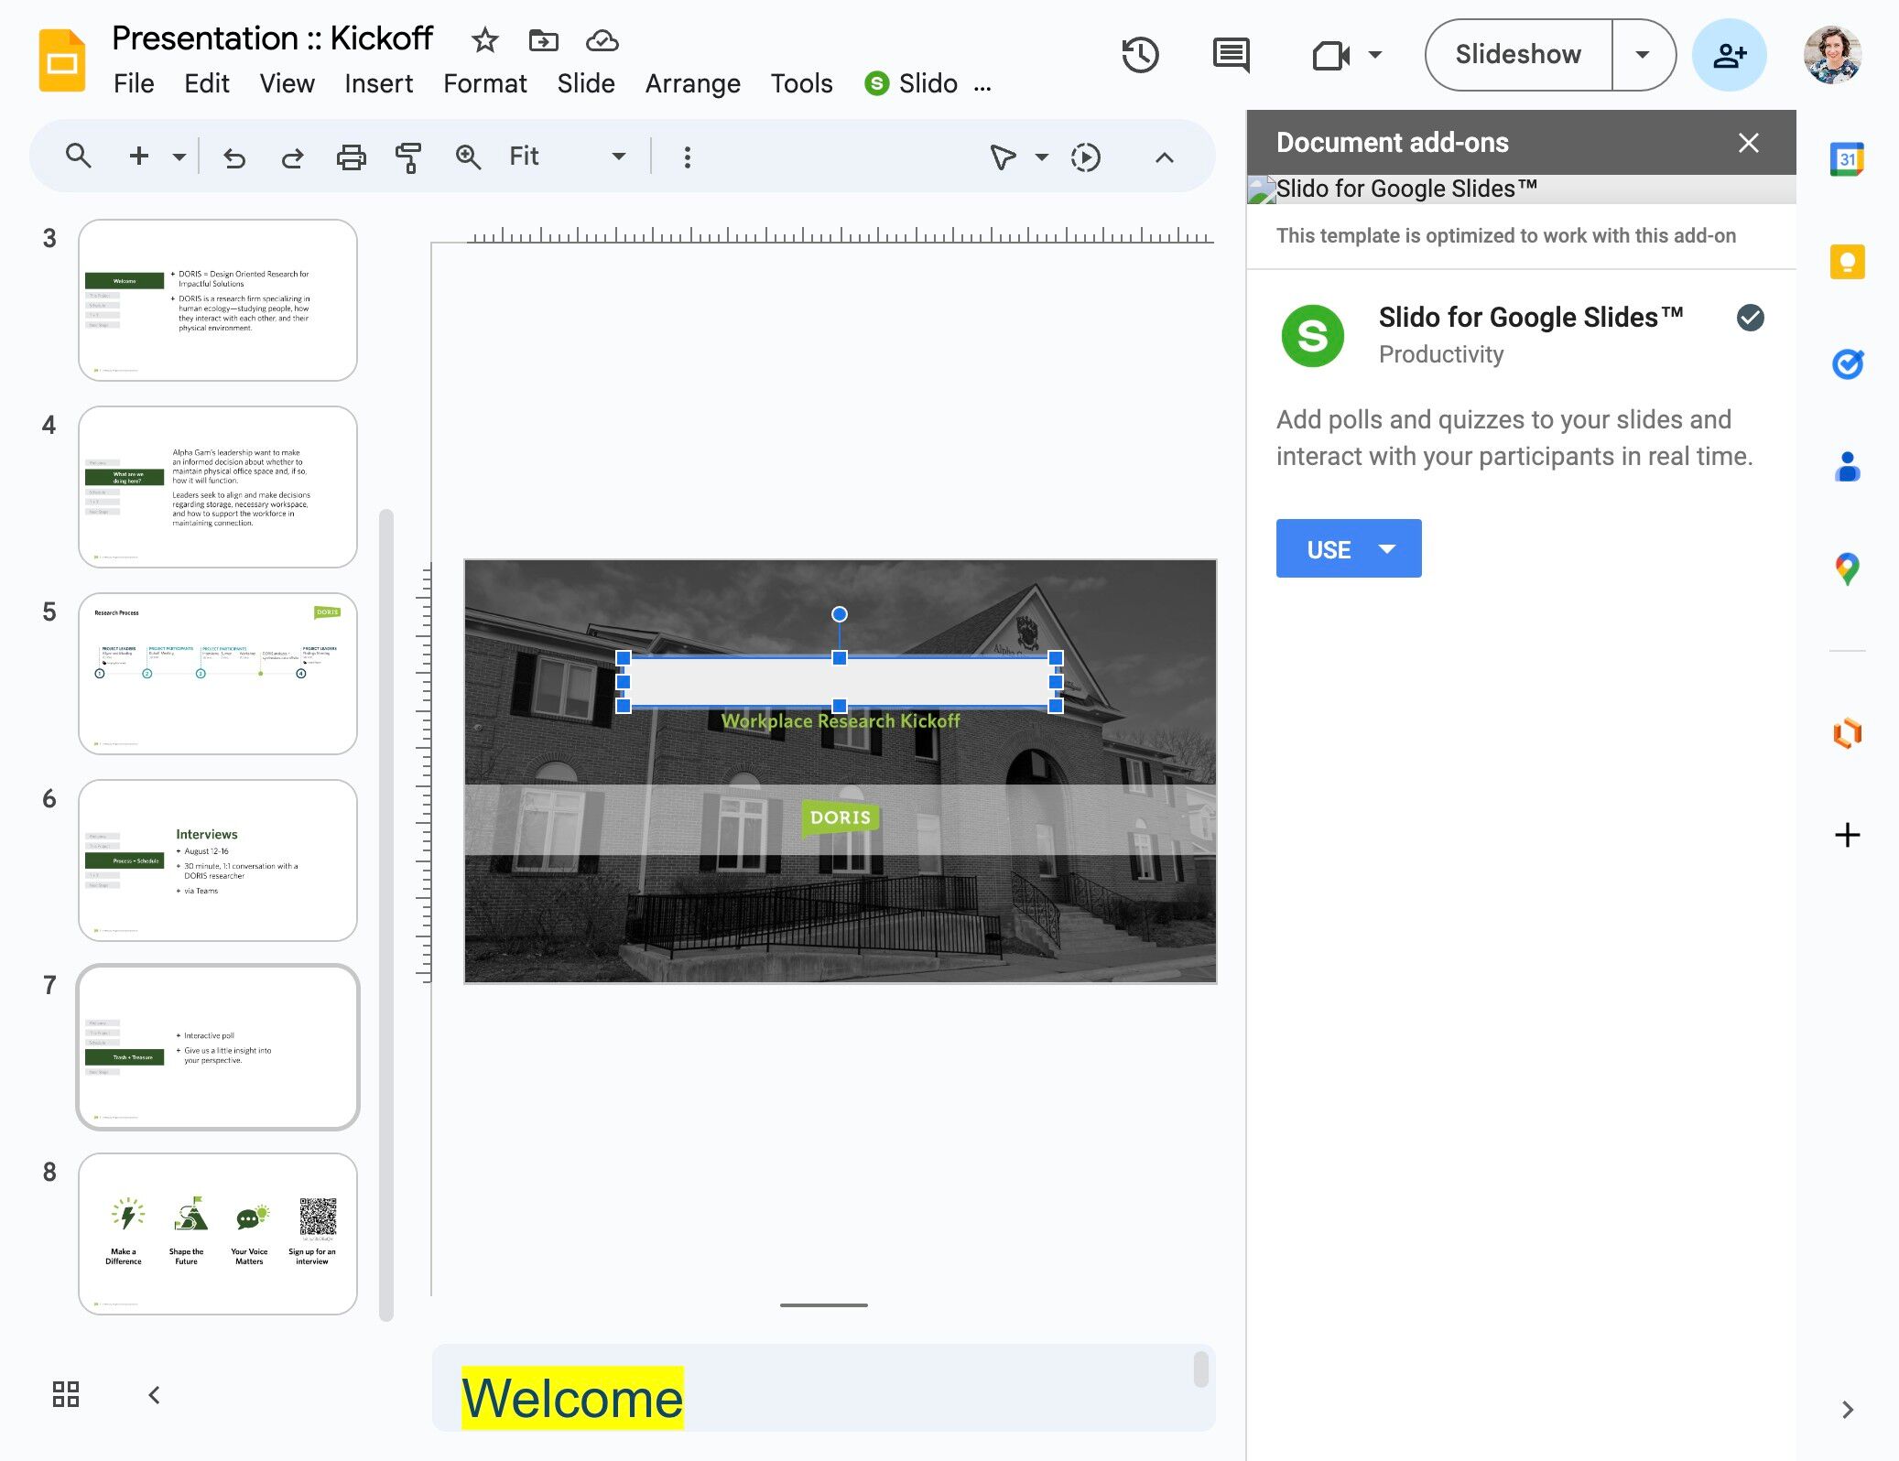
Task: Click the blue USE button
Action: tap(1329, 549)
